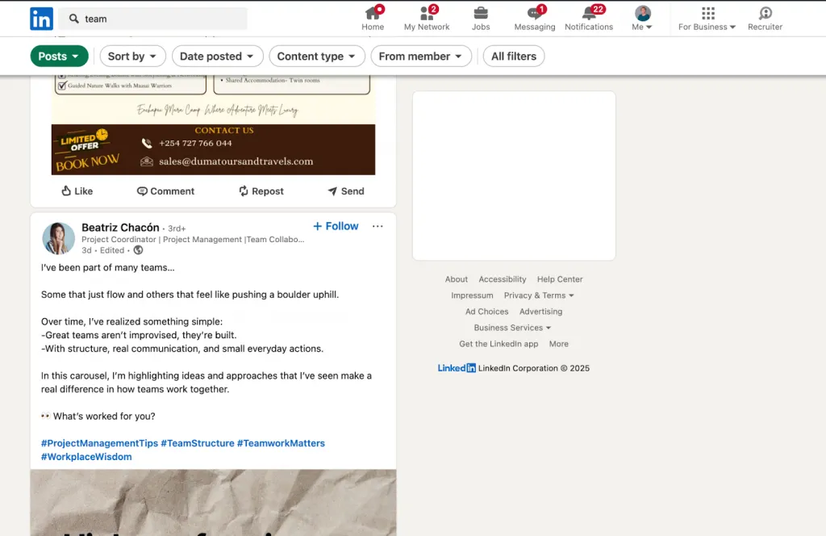Click the LinkedIn footer logo
Viewport: 826px width, 536px height.
point(457,368)
